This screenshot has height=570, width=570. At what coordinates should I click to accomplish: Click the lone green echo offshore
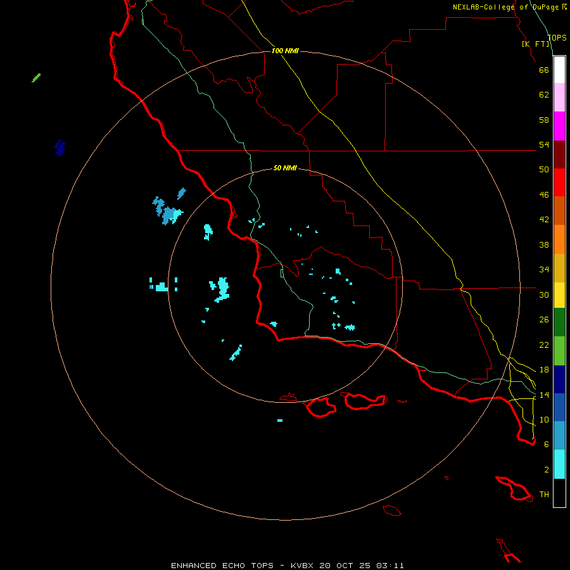(x=36, y=78)
